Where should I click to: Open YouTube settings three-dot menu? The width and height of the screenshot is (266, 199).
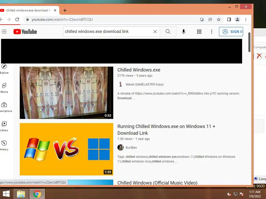[x=211, y=32]
